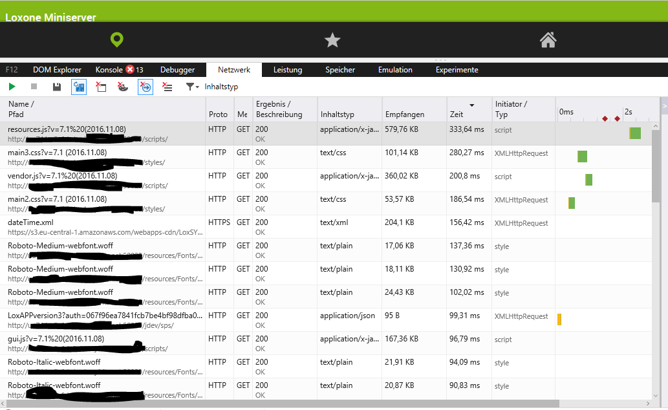Go to home via the house icon
The width and height of the screenshot is (668, 410).
[548, 40]
